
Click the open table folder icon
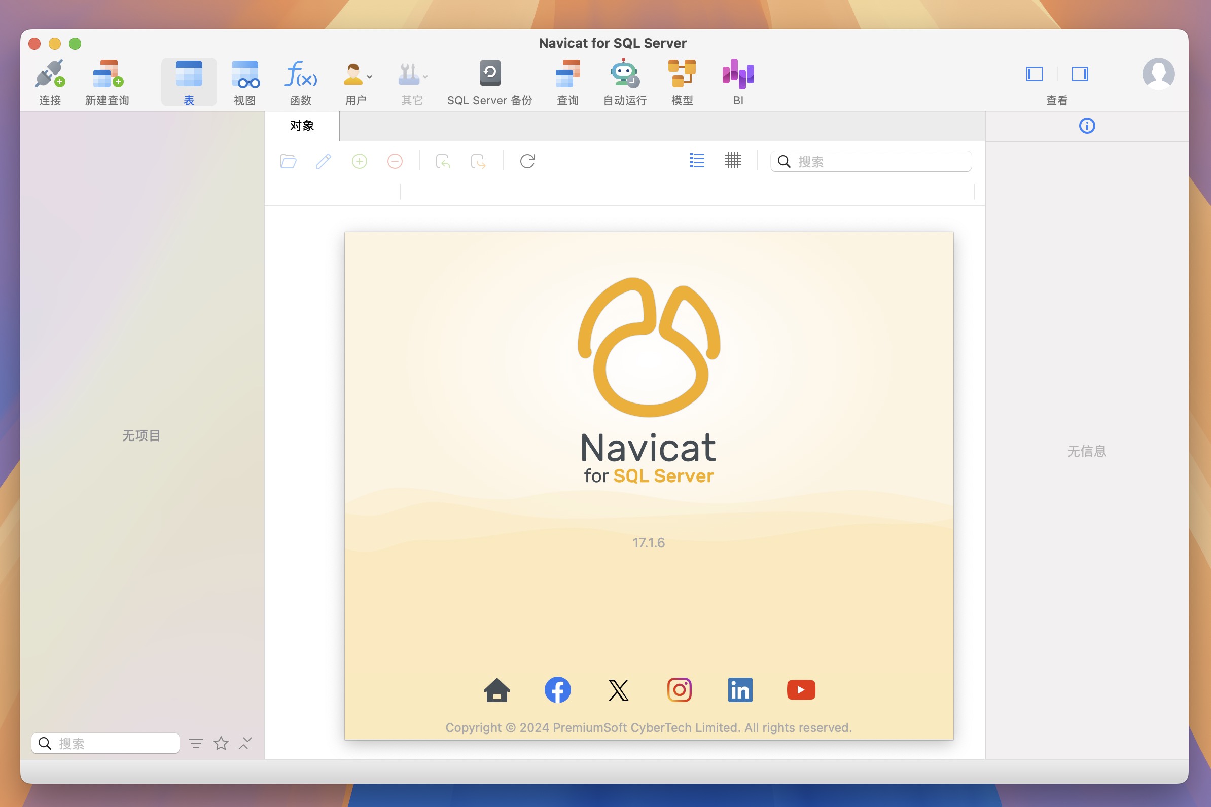tap(289, 161)
